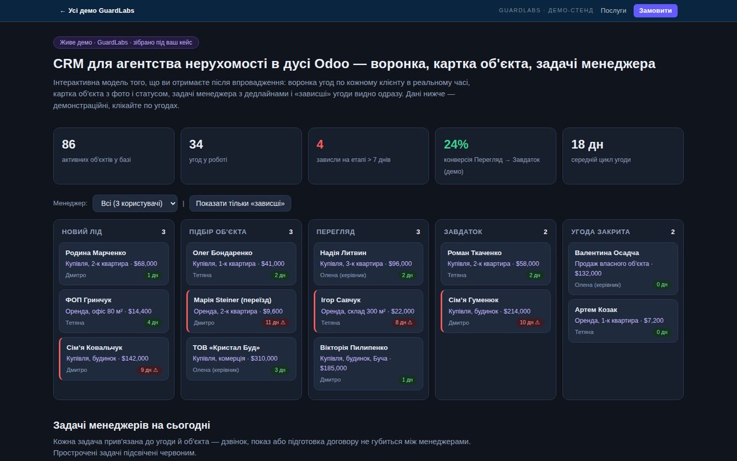Screen dimensions: 737x461
Task: Open the Сім'я Гуменюк deal card
Action: pyautogui.click(x=496, y=311)
